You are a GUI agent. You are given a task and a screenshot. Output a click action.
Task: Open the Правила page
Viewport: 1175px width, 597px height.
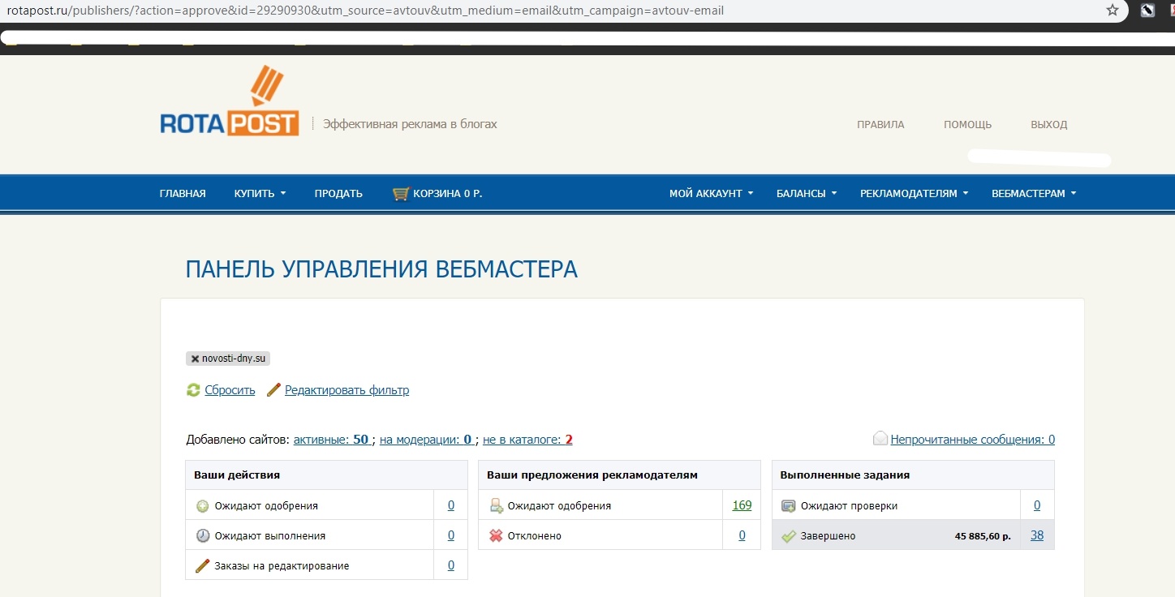pyautogui.click(x=880, y=125)
